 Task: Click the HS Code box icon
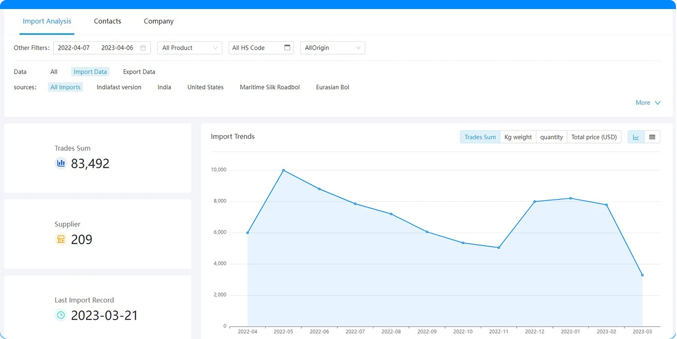[288, 47]
